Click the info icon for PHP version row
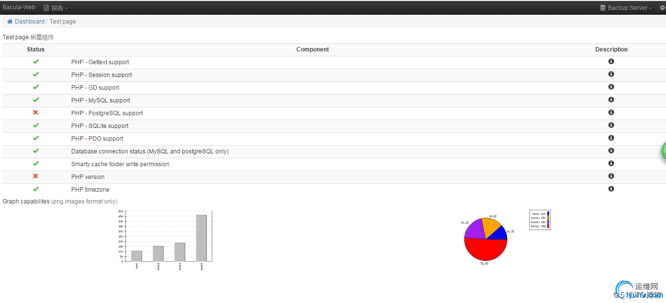 (x=611, y=176)
